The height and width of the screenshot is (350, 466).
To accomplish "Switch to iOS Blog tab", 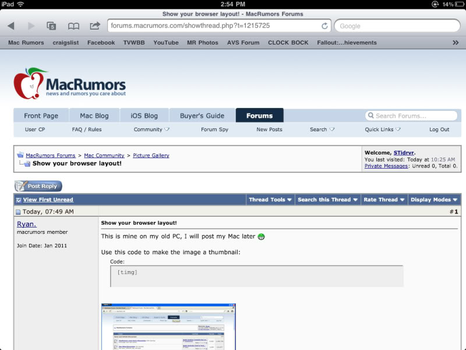I will [x=144, y=116].
